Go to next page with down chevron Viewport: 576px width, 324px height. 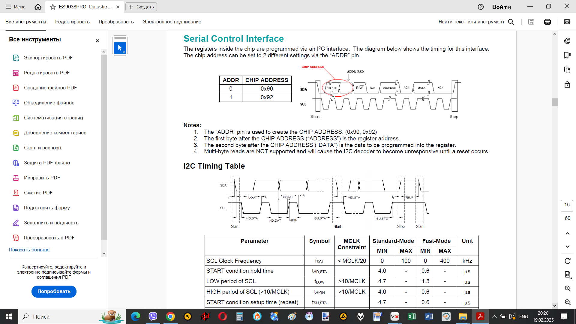567,247
